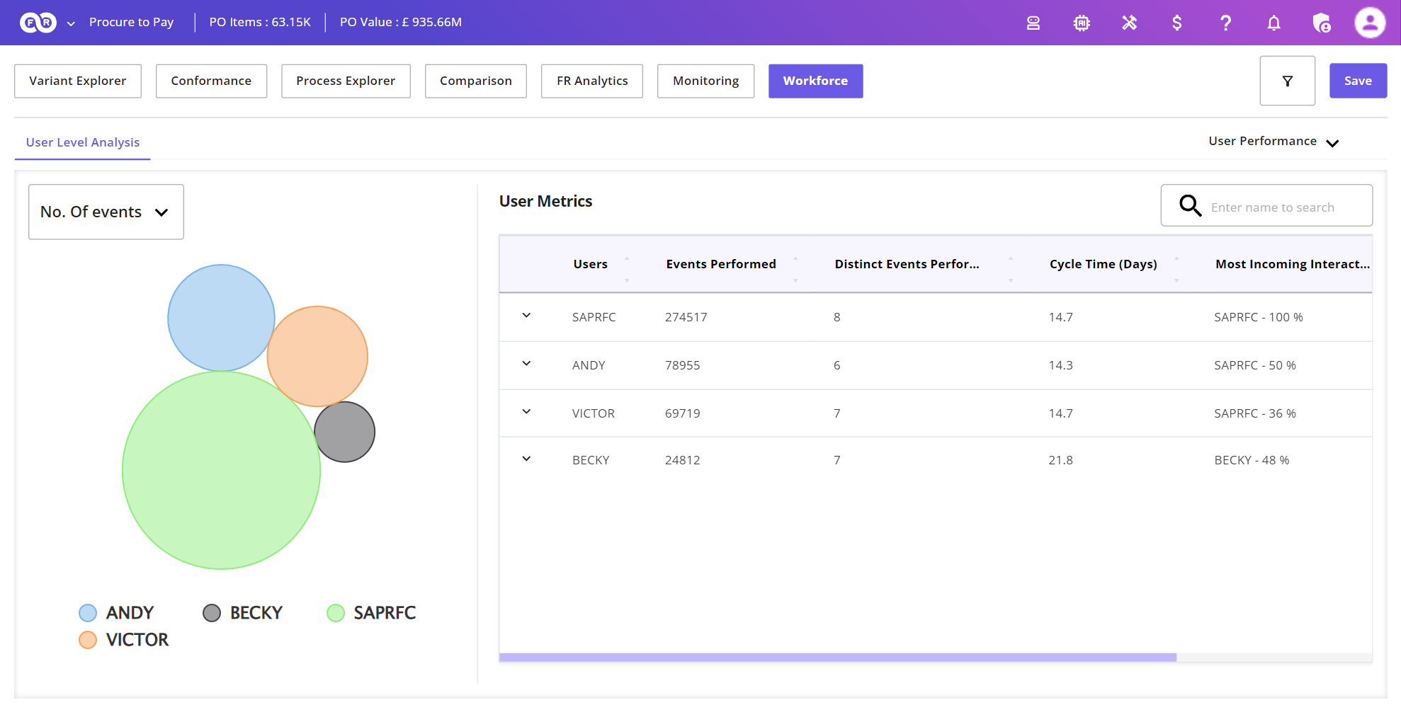Click Most Incoming Interactions column header
Viewport: 1401px width, 705px height.
coord(1293,264)
